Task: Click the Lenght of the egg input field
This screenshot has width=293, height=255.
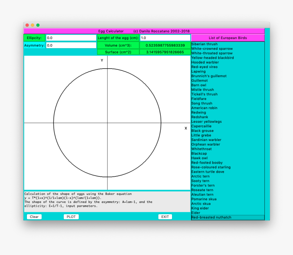Action: [165, 38]
